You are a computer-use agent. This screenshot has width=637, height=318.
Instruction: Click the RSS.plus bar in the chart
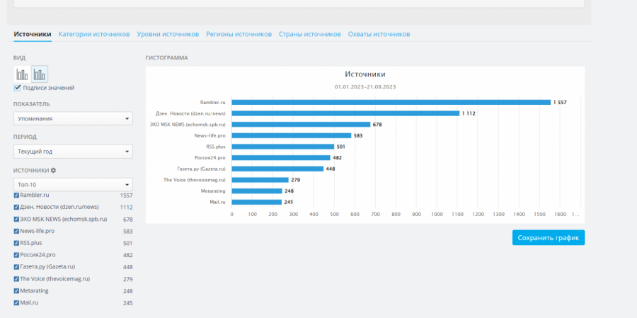click(x=283, y=147)
